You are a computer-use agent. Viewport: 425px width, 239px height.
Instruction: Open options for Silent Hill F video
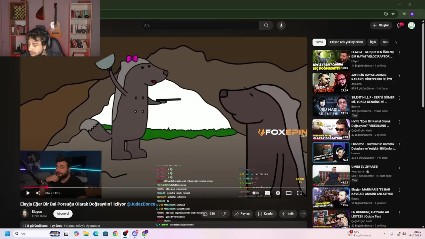pyautogui.click(x=400, y=98)
